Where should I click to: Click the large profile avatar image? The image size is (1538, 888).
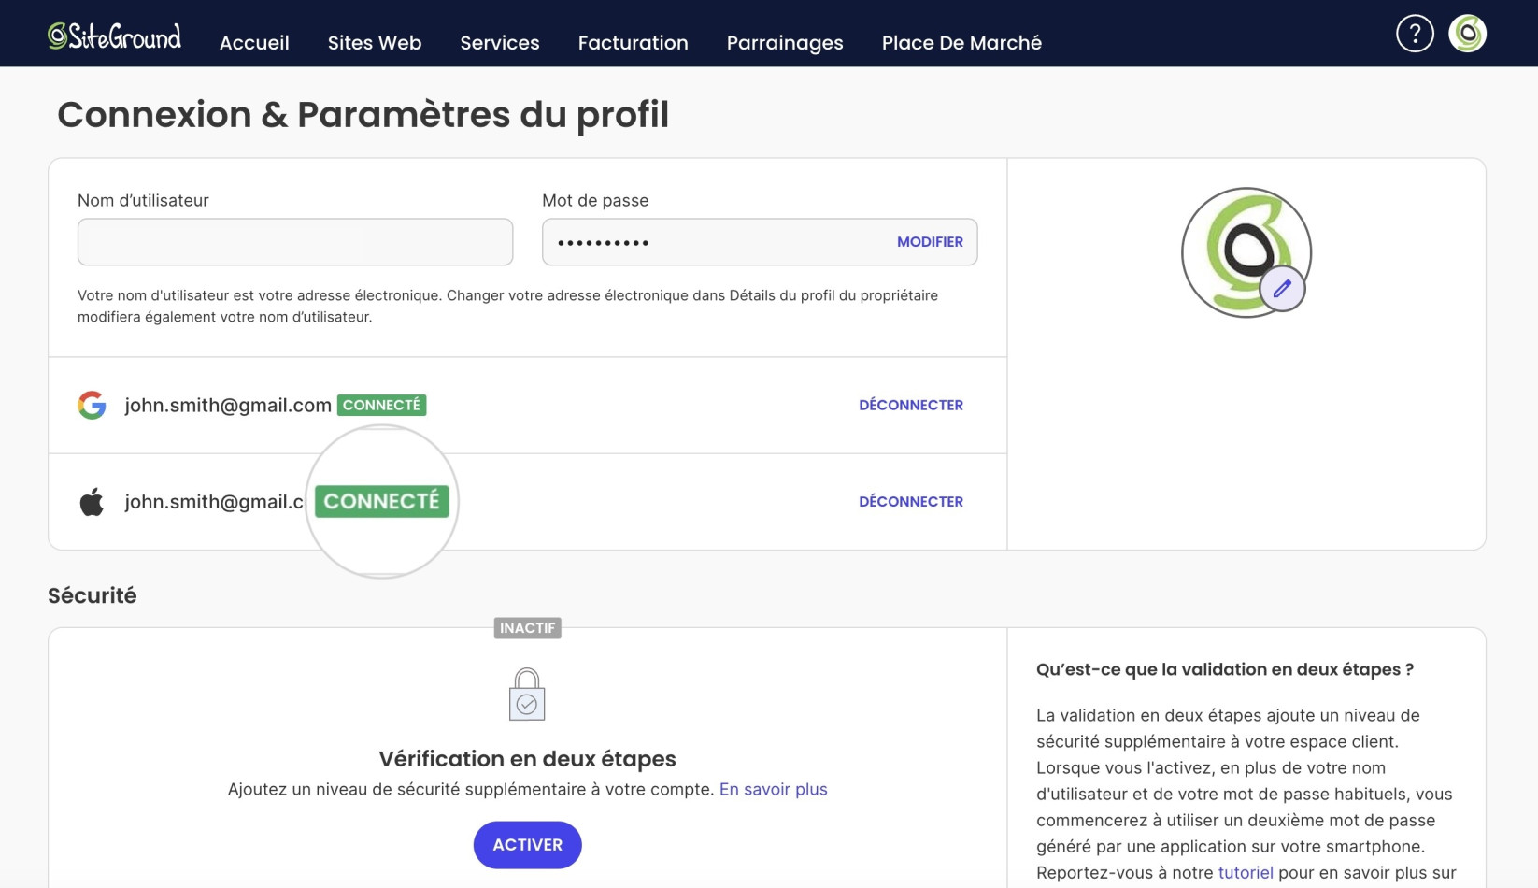pos(1246,252)
